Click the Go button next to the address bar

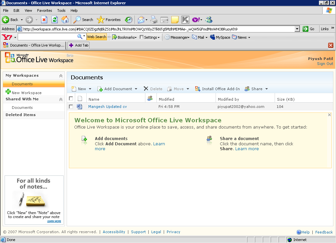[x=308, y=29]
